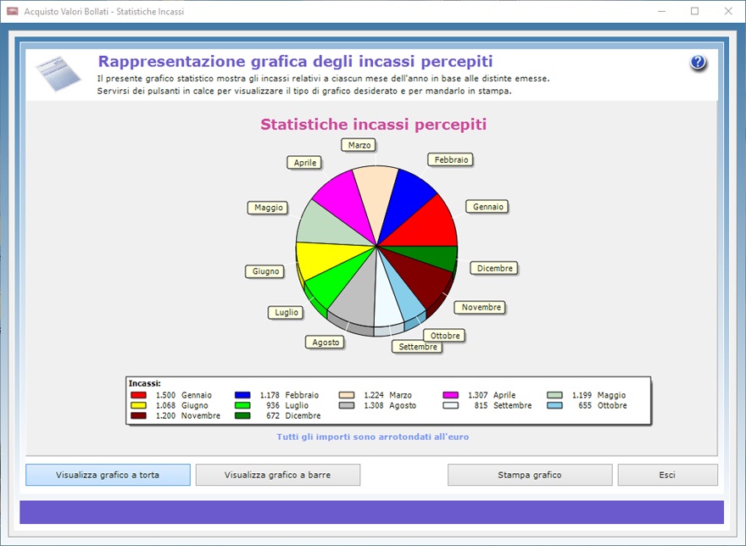Viewport: 746px width, 546px height.
Task: Open help via blue question mark icon
Action: pos(698,62)
